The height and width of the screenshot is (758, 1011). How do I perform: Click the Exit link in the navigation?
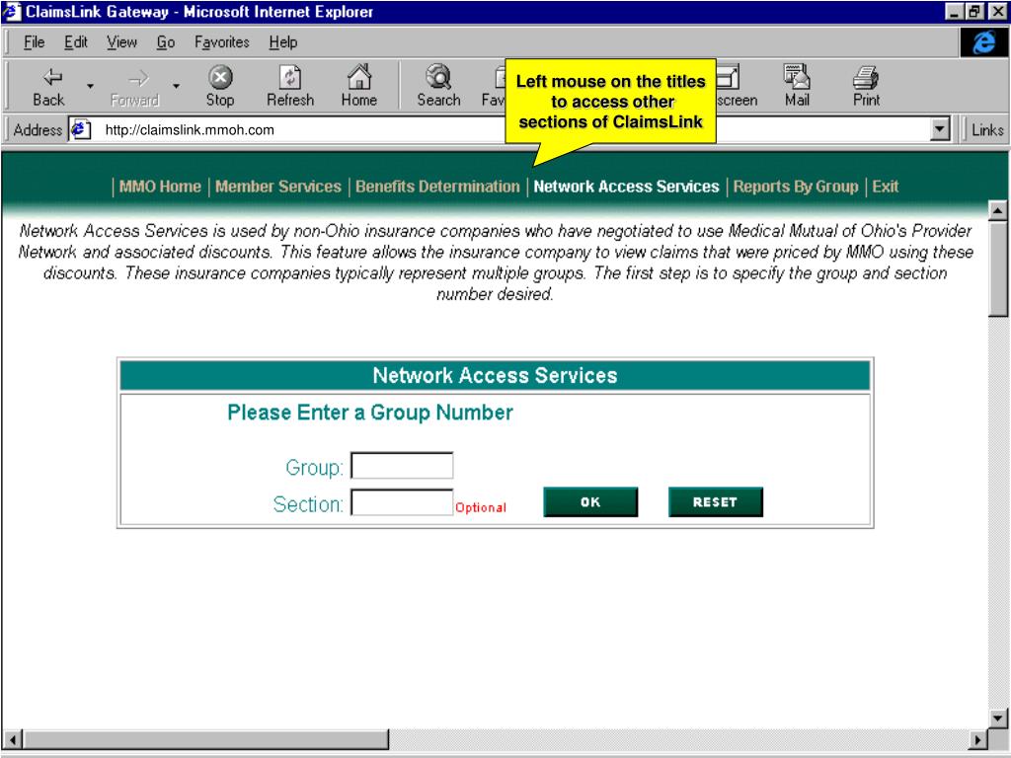tap(886, 187)
